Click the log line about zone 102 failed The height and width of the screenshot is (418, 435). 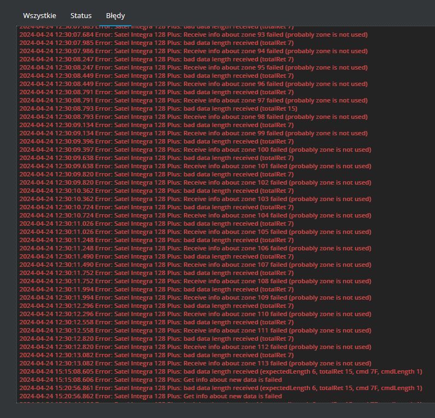[195, 182]
